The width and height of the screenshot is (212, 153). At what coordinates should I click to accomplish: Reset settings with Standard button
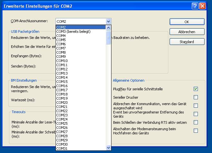187,42
